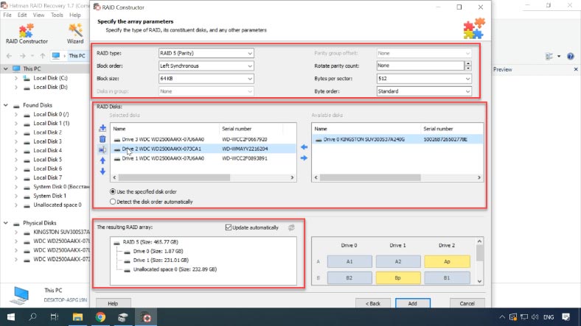Viewport: 581px width, 326px height.
Task: Add disk icon beside selected disks list
Action: pos(102,128)
